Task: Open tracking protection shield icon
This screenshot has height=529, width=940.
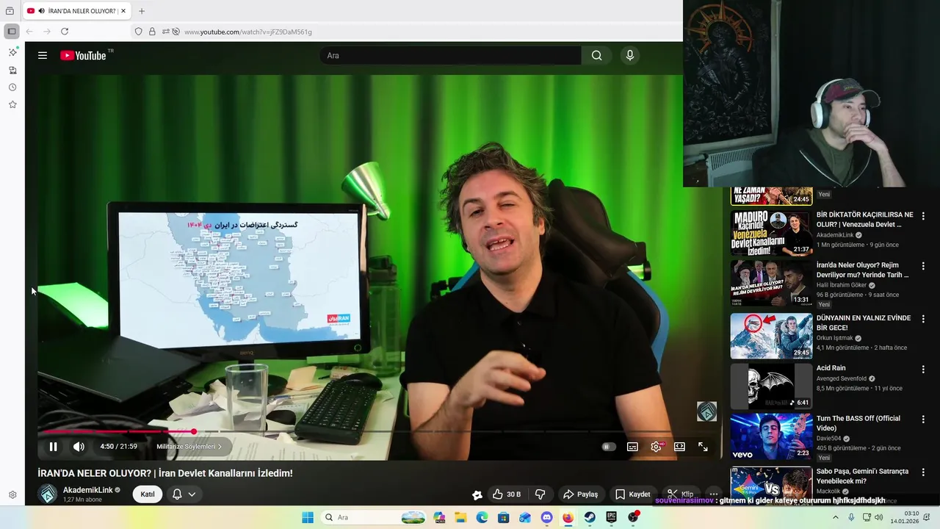Action: click(138, 32)
